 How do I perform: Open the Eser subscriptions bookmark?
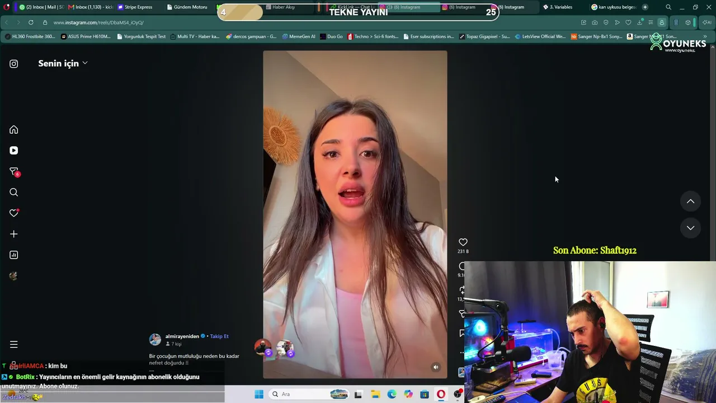click(429, 36)
